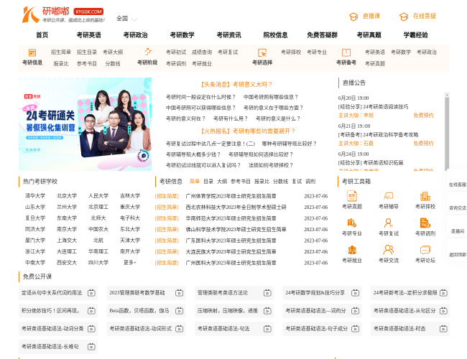467x359 pixels.
Task: Open the 考研英语 main nav item
Action: point(89,35)
